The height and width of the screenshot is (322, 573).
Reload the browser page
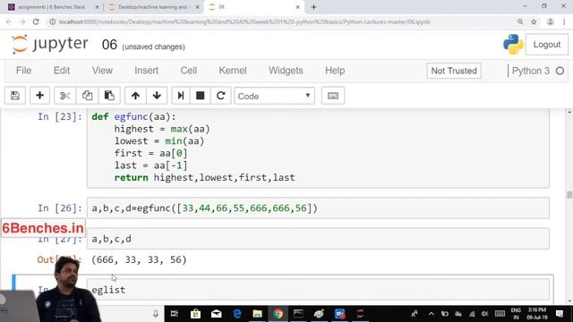pos(36,21)
